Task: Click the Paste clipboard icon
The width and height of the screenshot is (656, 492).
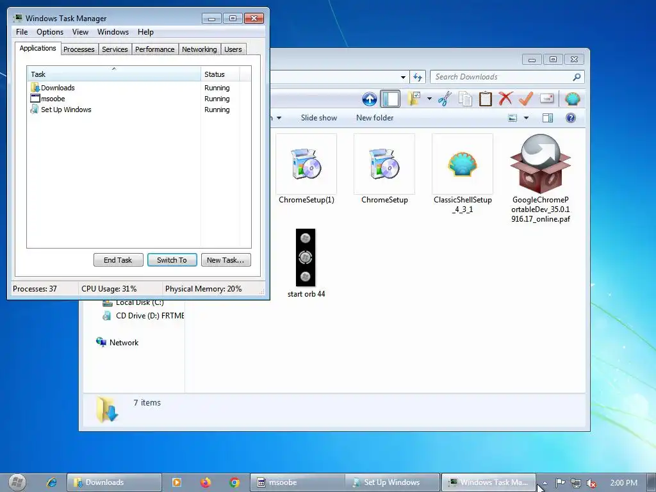Action: 486,99
